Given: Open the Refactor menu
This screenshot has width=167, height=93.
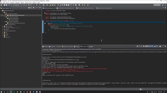Looking at the screenshot, I should click(x=12, y=3).
